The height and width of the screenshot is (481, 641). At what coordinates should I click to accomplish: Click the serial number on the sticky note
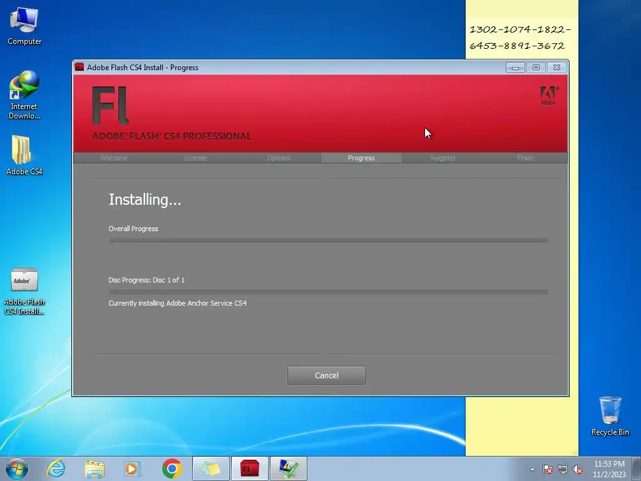(x=520, y=37)
